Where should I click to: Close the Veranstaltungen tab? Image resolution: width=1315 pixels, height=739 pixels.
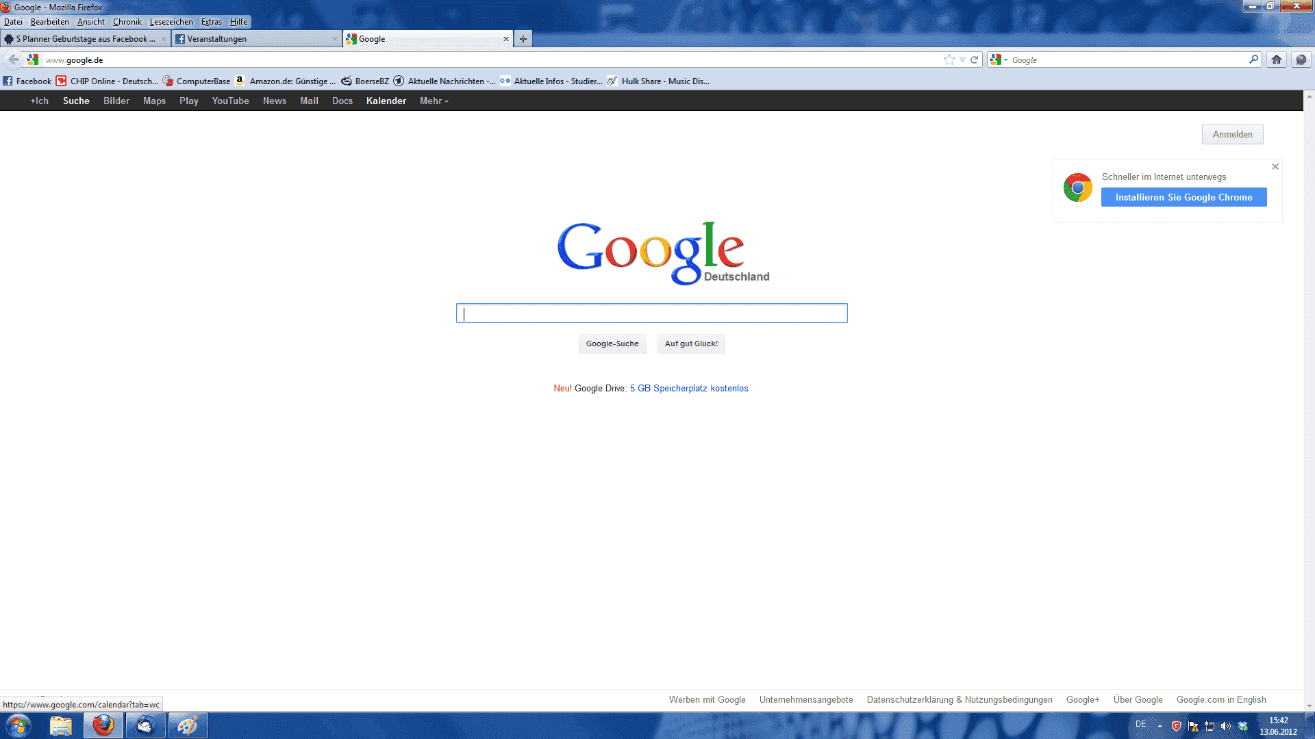click(335, 39)
